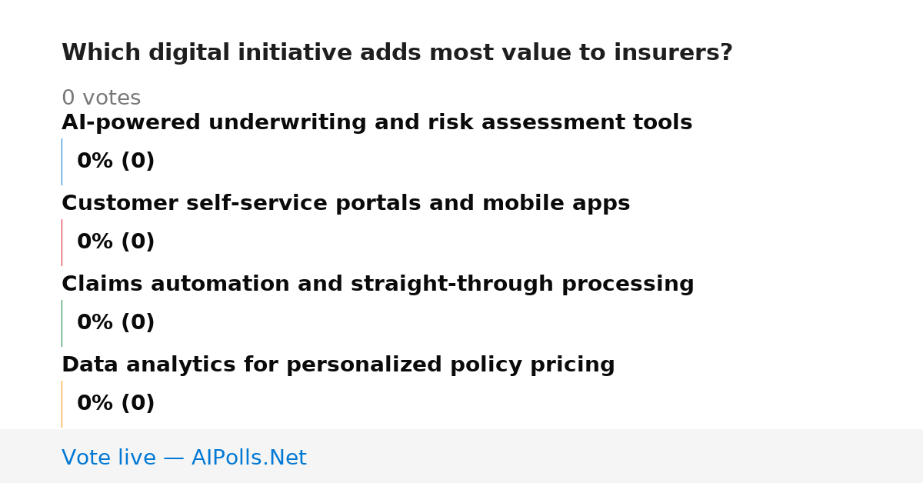Choose Customer self-service portals and mobile apps
Screen dimensions: 923x483
point(345,204)
